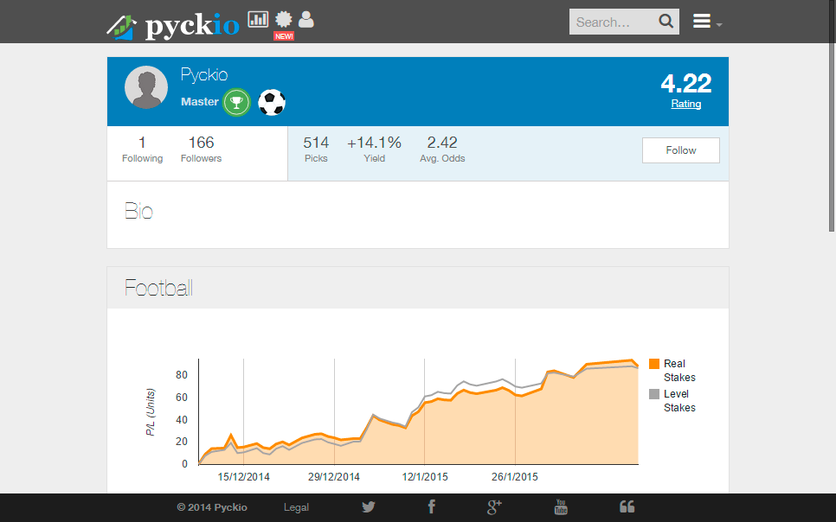Open the Legal link in footer

tap(296, 507)
